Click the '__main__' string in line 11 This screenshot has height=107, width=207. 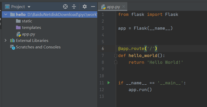[170, 83]
